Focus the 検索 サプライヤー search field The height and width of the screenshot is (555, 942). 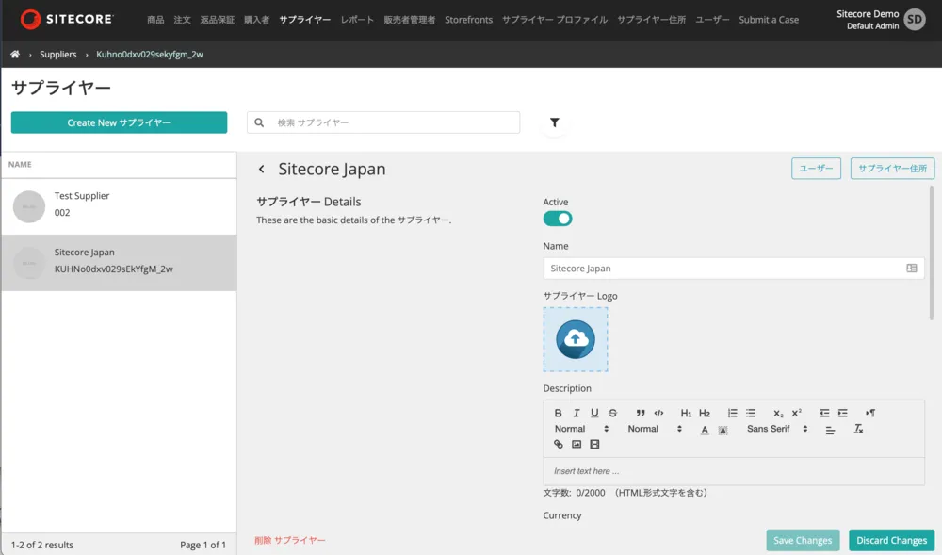click(383, 122)
